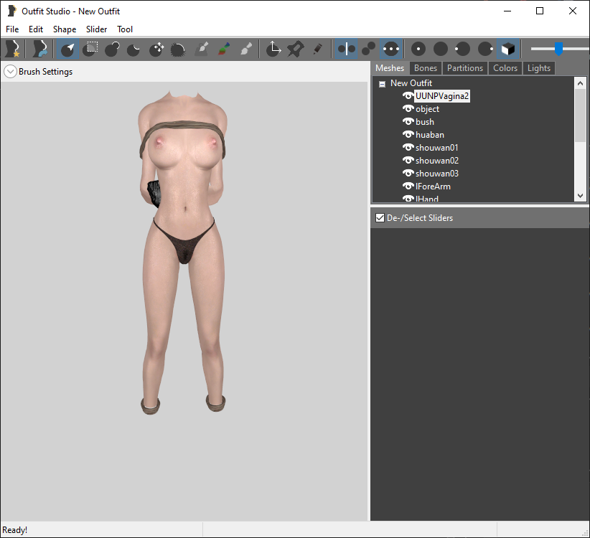590x538 pixels.
Task: Click the Ready! status bar text
Action: tap(14, 530)
